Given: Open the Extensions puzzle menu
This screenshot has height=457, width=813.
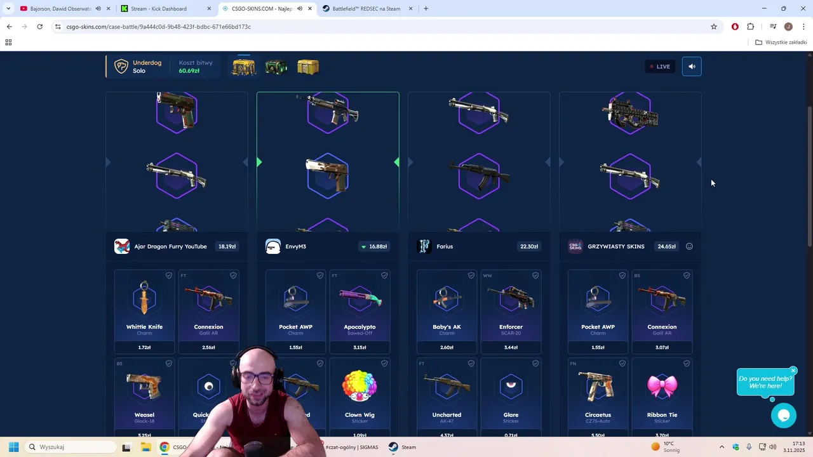Looking at the screenshot, I should coord(751,27).
